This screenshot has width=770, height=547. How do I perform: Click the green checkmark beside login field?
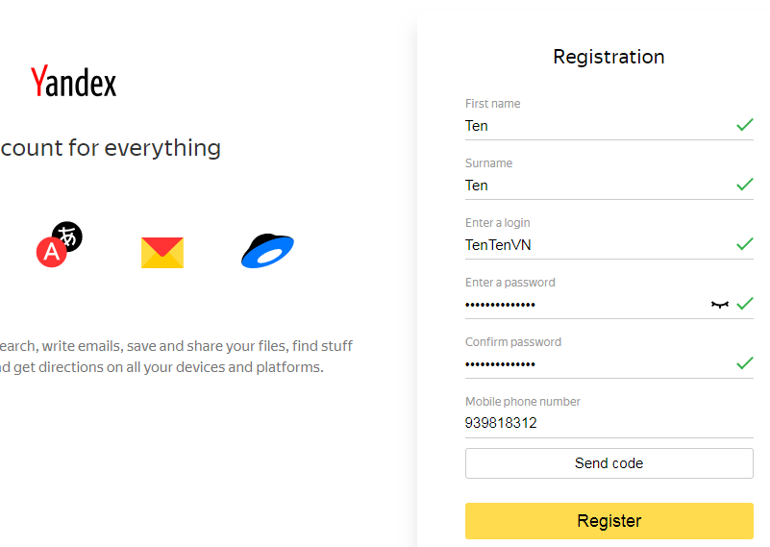(744, 243)
